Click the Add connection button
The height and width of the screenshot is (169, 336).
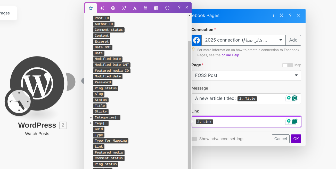coord(293,40)
